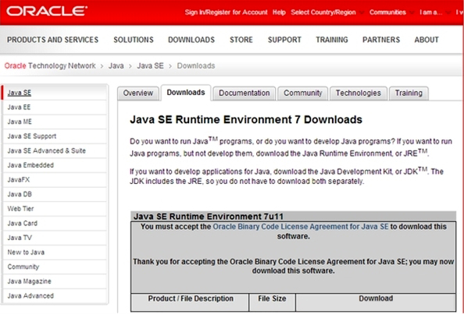Open the Help link in header
The width and height of the screenshot is (464, 314).
pyautogui.click(x=279, y=12)
